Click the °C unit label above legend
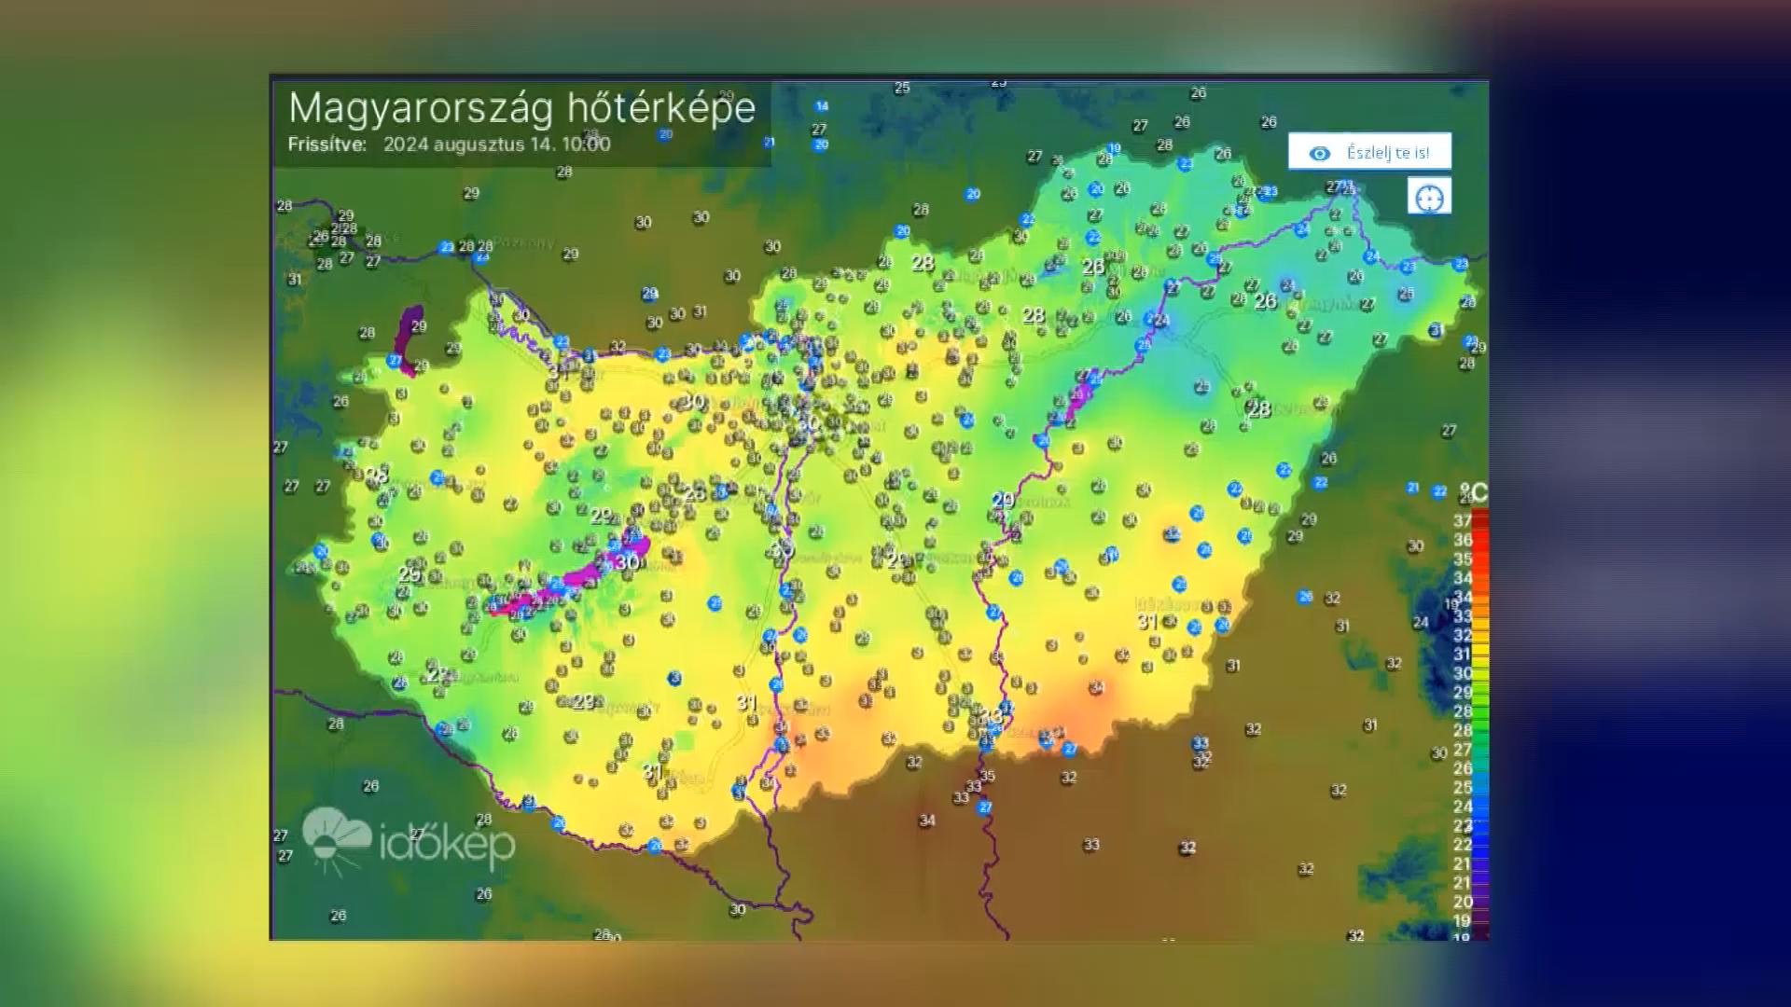Viewport: 1791px width, 1007px height. click(x=1474, y=492)
